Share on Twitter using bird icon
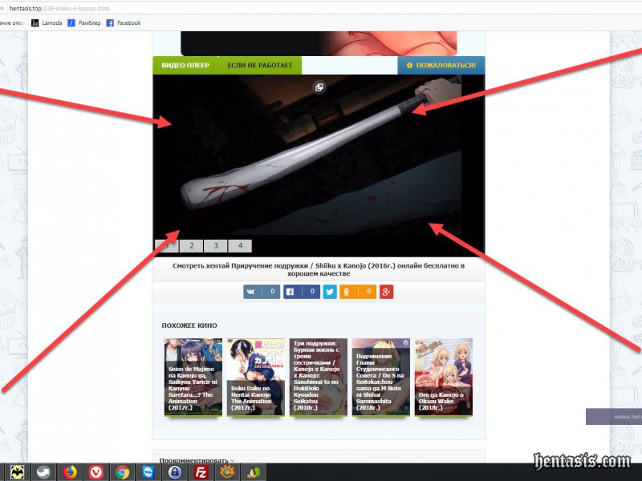The image size is (642, 481). click(x=330, y=292)
